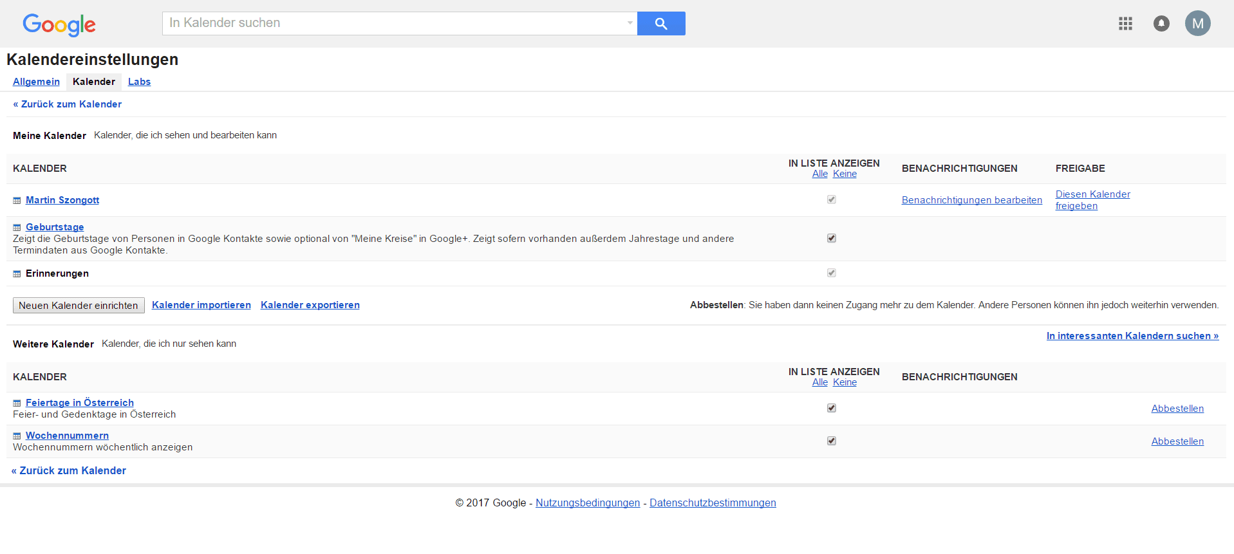This screenshot has height=554, width=1234.
Task: Toggle Geburtstage list checkbox
Action: [832, 238]
